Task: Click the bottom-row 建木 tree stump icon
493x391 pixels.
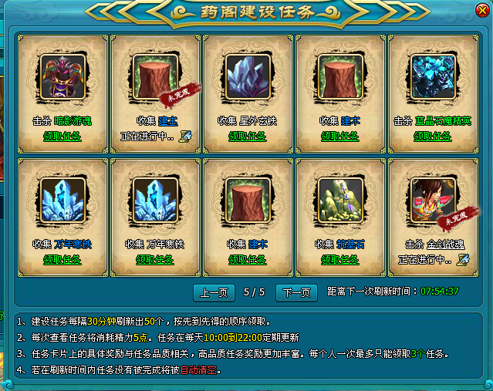Action: [248, 201]
